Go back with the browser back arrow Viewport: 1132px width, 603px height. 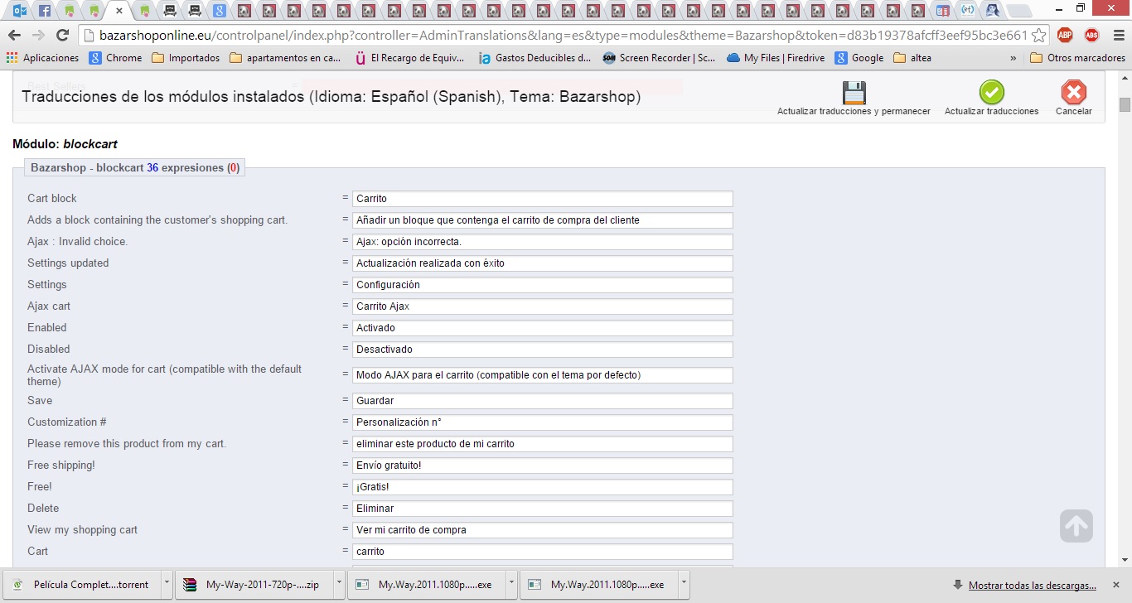click(x=14, y=36)
